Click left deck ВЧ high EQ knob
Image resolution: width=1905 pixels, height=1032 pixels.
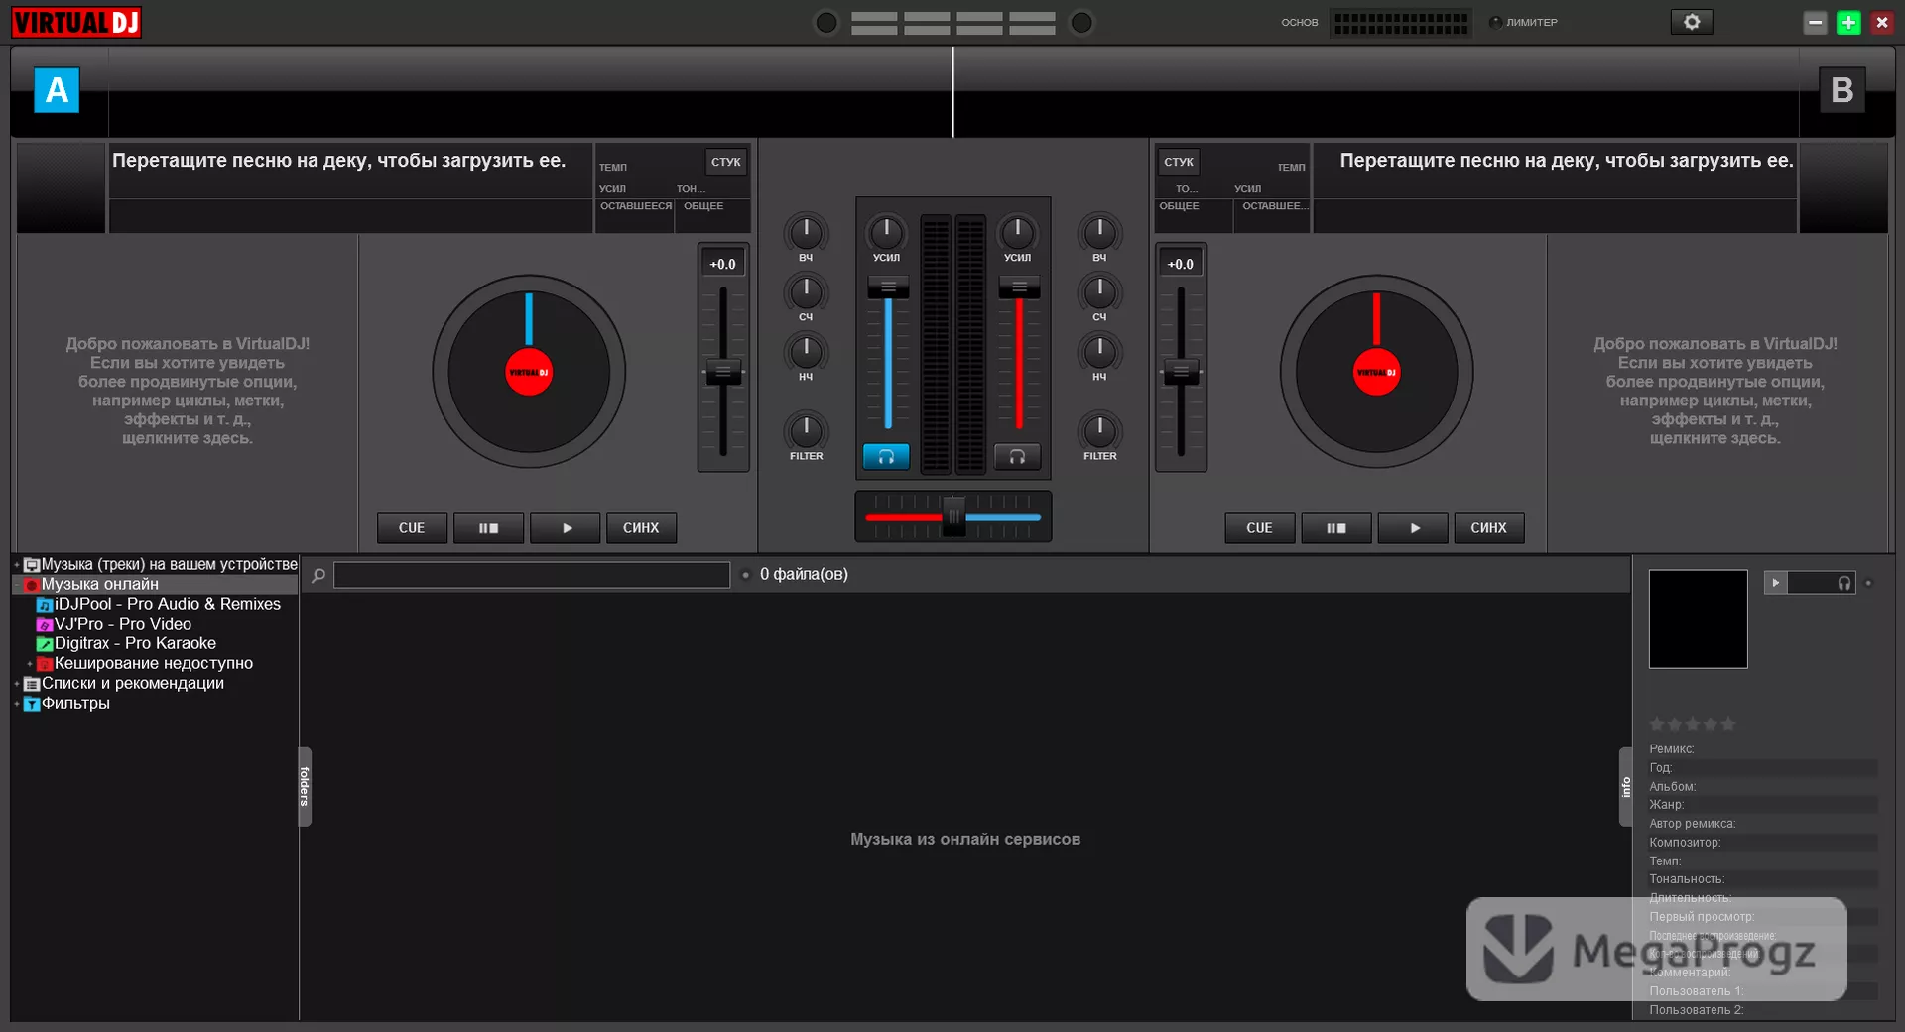(806, 232)
